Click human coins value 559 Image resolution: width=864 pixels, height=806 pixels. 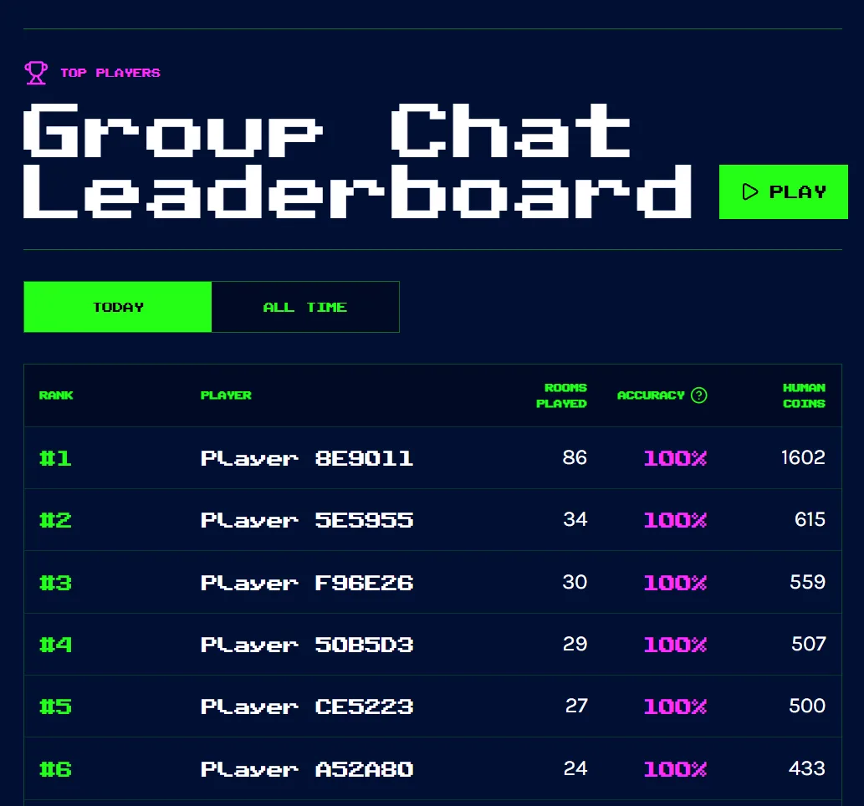click(x=808, y=582)
